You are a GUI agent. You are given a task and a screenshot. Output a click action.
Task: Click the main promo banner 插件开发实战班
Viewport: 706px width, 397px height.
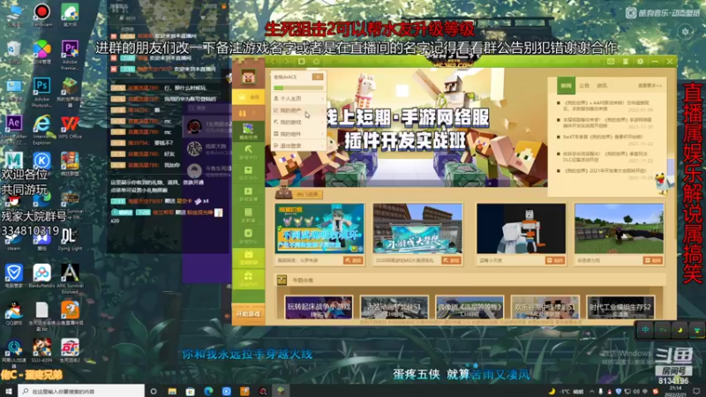(406, 127)
